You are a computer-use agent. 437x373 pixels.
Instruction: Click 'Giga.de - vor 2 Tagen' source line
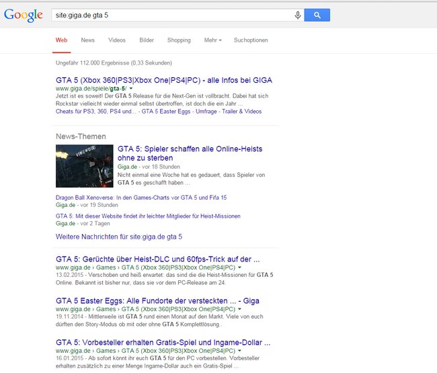83,223
